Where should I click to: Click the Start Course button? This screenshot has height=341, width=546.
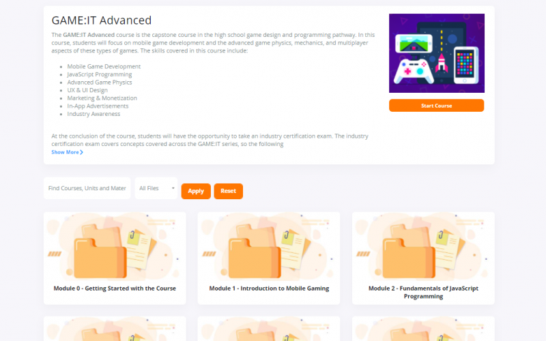pos(436,106)
